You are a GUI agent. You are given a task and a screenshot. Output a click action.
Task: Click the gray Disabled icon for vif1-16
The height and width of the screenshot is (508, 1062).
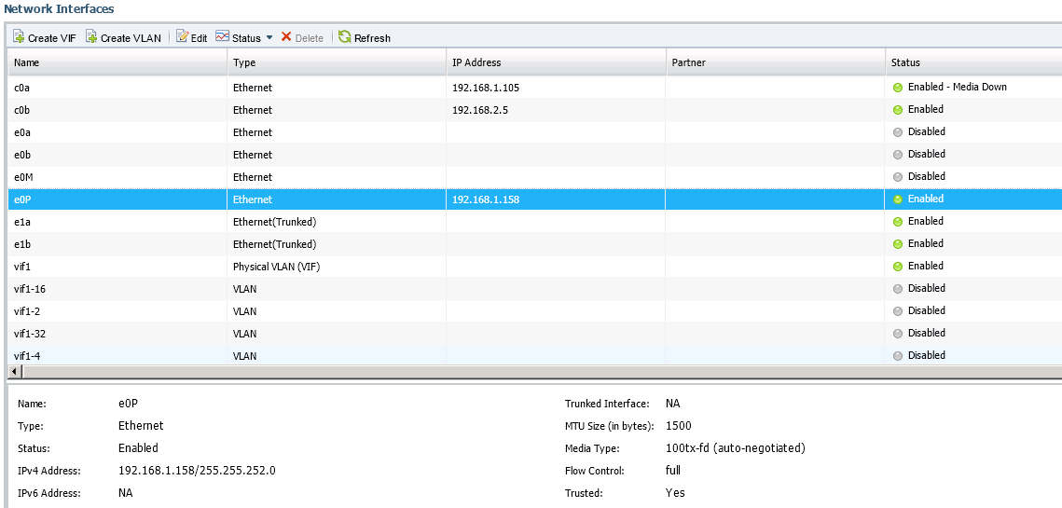click(x=898, y=289)
